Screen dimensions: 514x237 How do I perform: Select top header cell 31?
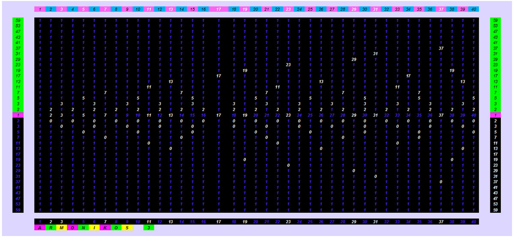[x=375, y=9]
